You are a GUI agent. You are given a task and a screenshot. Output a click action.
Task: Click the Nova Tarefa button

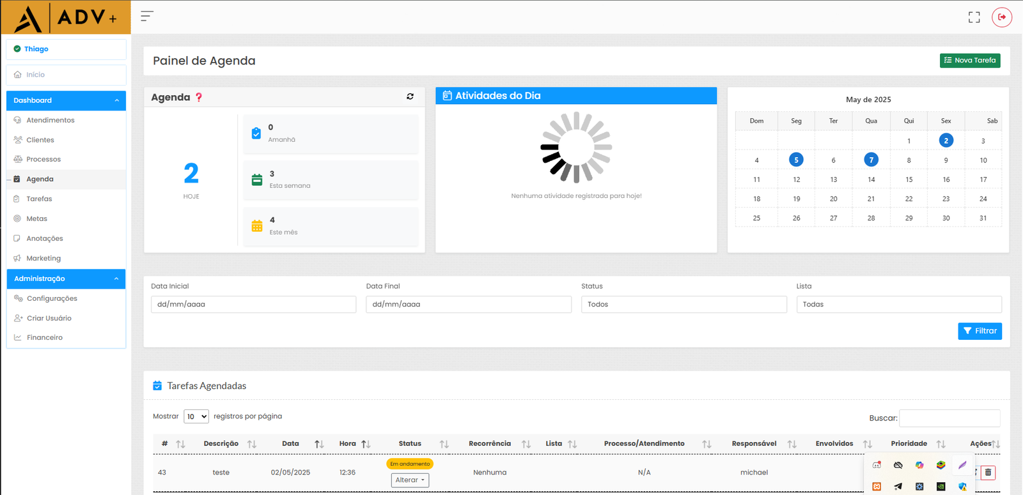point(969,61)
